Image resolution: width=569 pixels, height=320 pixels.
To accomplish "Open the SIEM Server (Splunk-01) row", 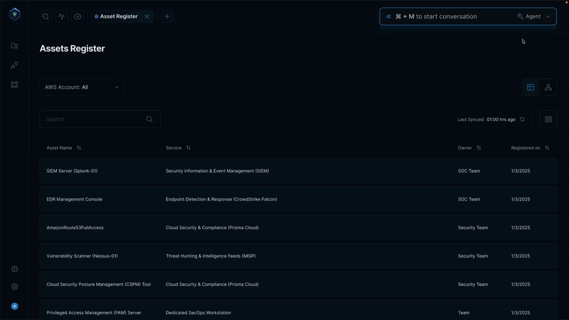I will 71,171.
